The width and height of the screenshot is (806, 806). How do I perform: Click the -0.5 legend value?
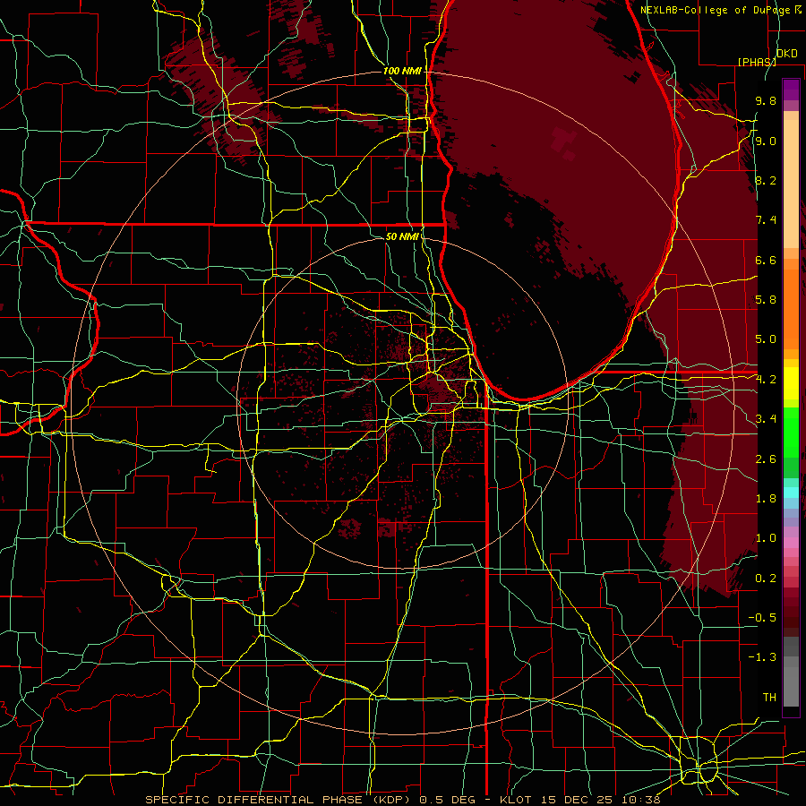(x=762, y=618)
